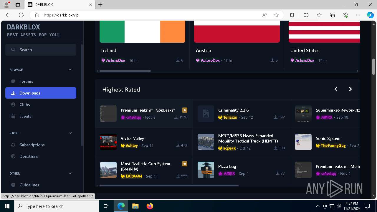The image size is (377, 212).
Task: Select Downloads in the sidebar
Action: [x=41, y=93]
